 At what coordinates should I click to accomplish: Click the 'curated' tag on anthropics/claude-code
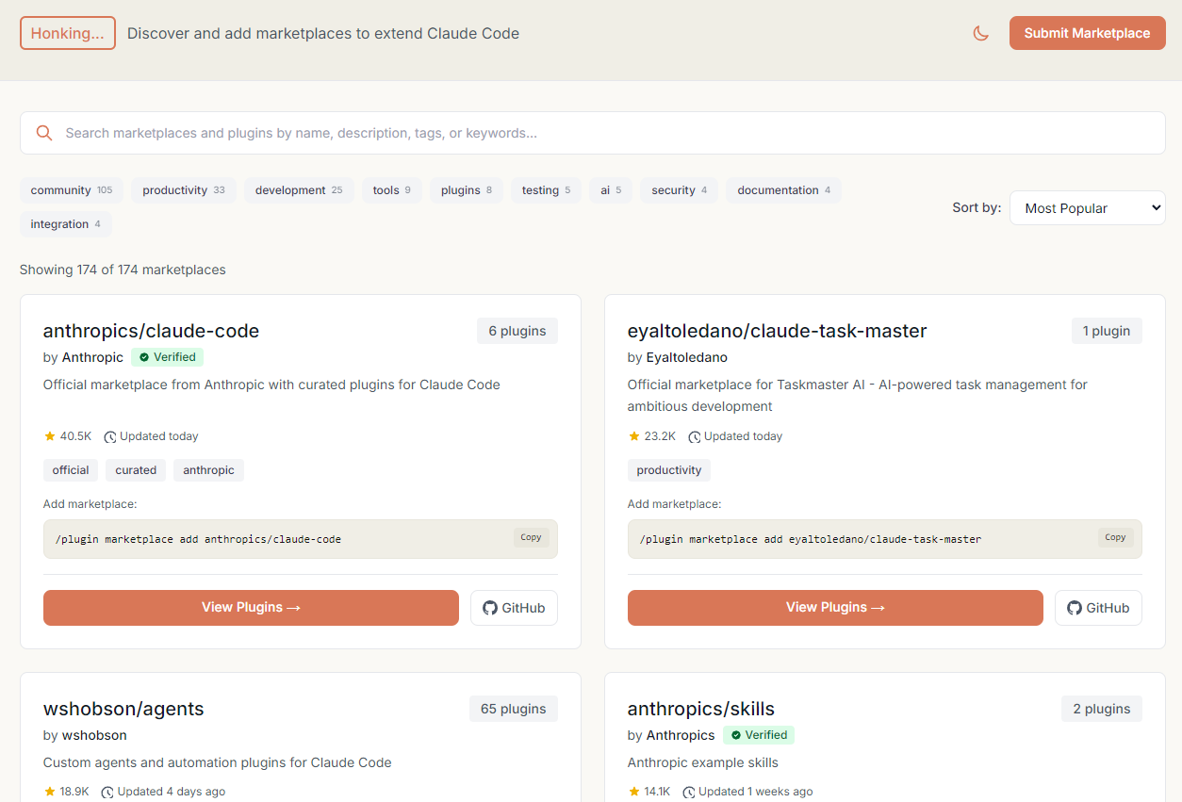click(136, 470)
